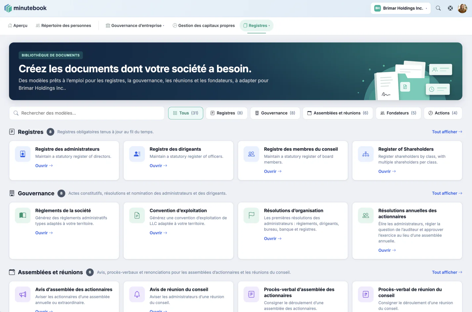Click the Avis de réunion bell icon
The width and height of the screenshot is (472, 312).
click(x=137, y=294)
